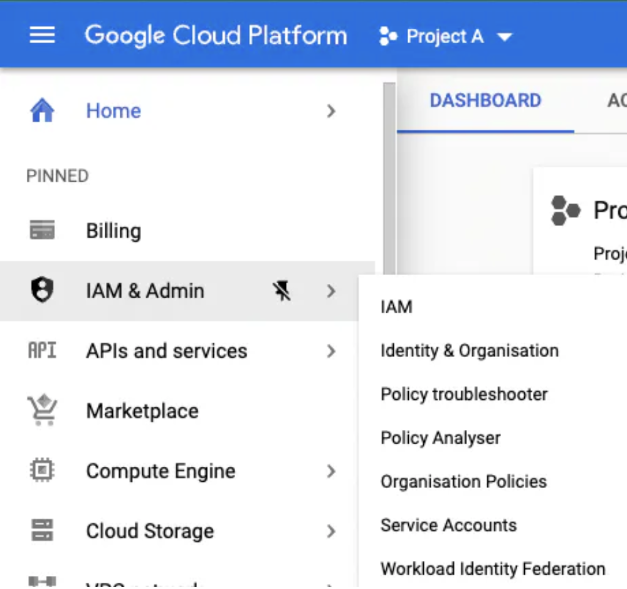This screenshot has height=589, width=627.
Task: Click the Compute Engine chip icon
Action: pos(42,471)
